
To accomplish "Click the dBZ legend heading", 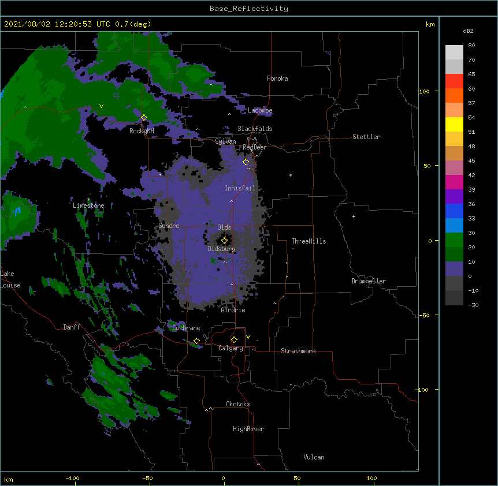I will (x=468, y=31).
